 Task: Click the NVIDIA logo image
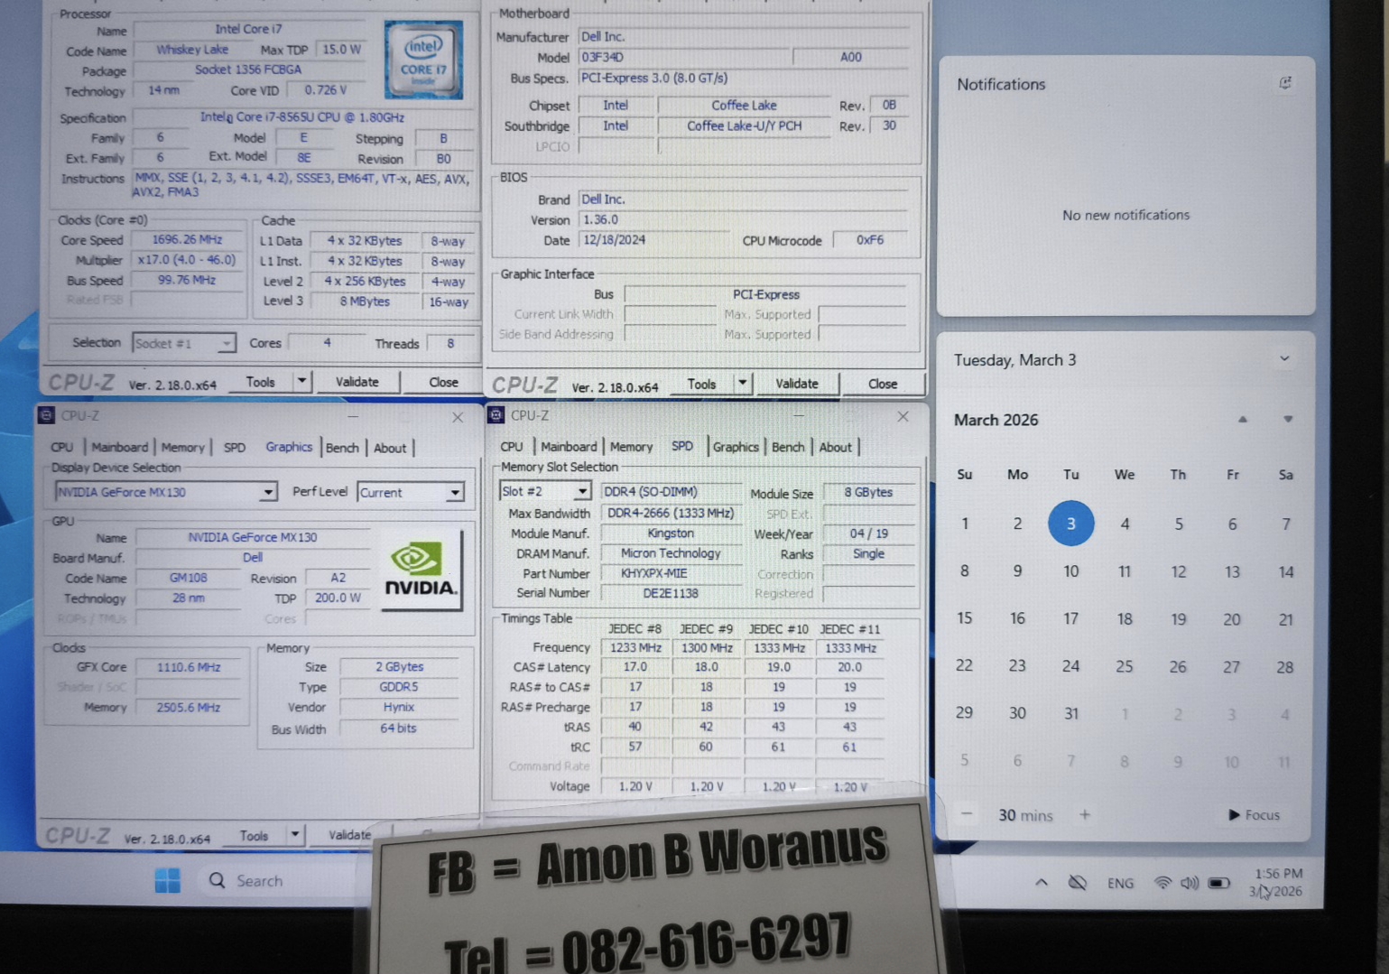tap(421, 570)
